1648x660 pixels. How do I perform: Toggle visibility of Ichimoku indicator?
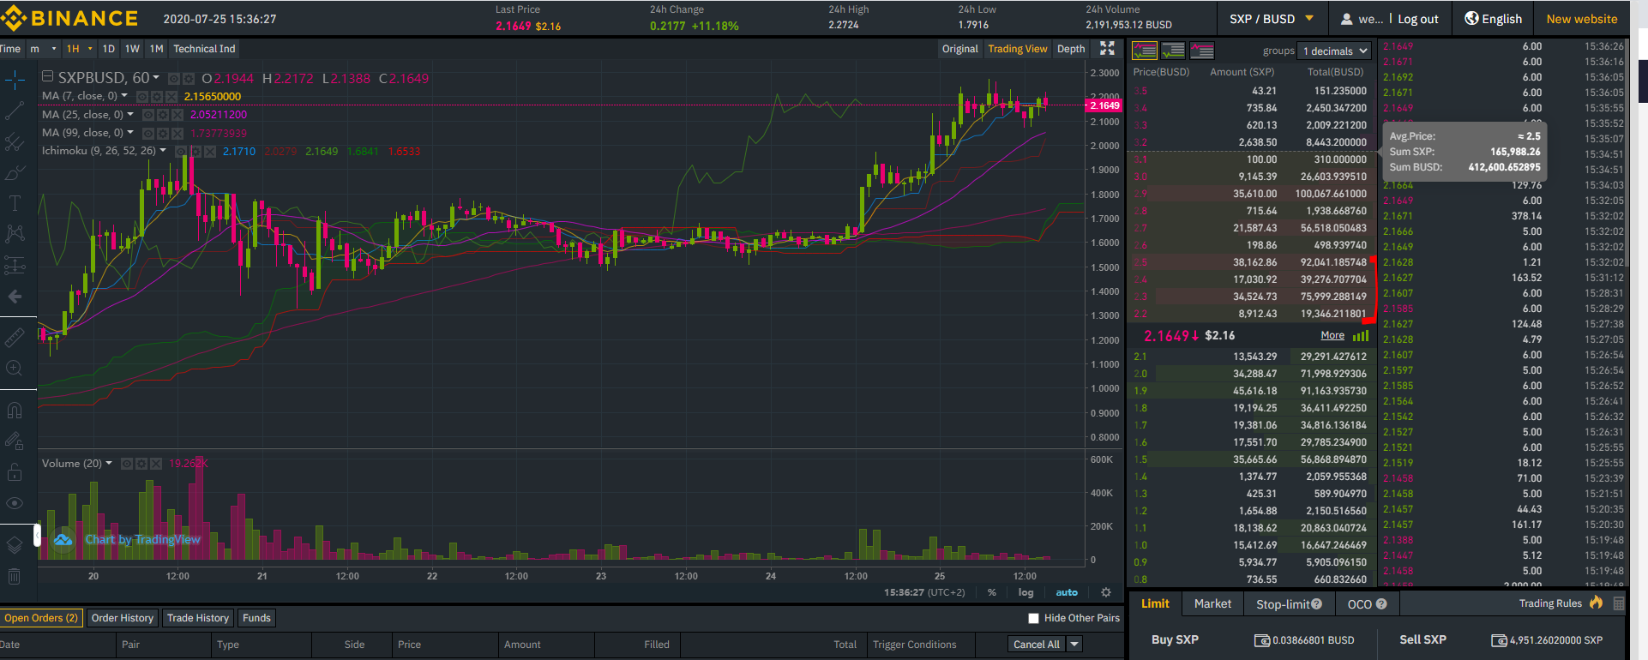coord(181,151)
